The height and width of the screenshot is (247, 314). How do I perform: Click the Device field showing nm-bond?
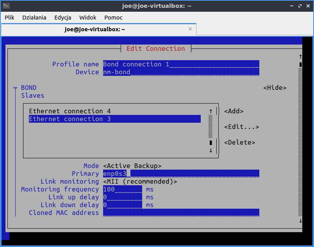(156, 72)
